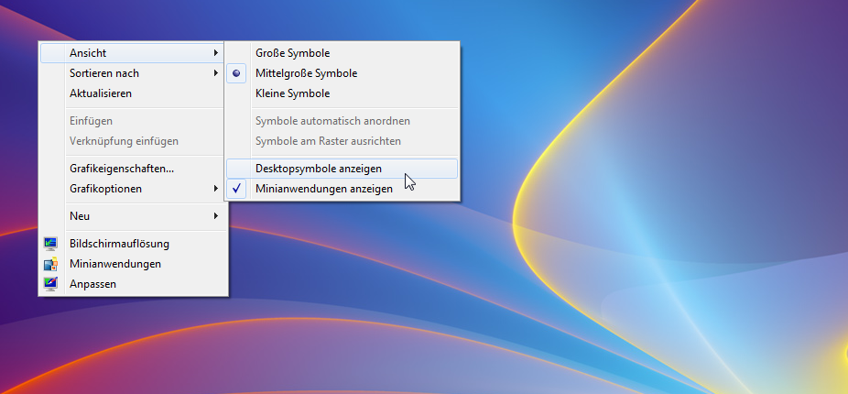Expand the Sortieren nach submenu
This screenshot has height=394, width=848.
point(133,73)
